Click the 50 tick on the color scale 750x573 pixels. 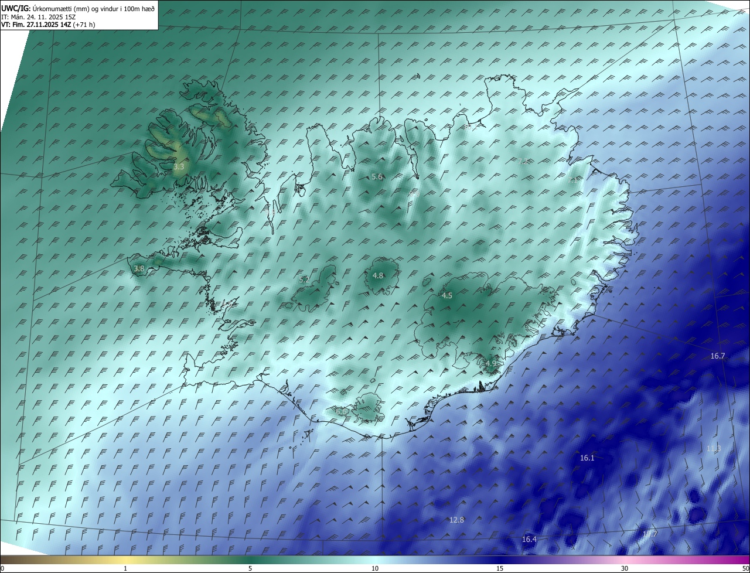click(745, 568)
